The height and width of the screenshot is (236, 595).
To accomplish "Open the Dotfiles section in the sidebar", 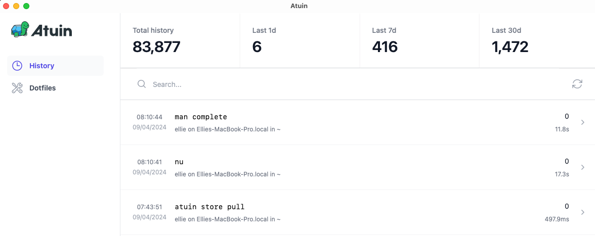I will tap(56, 88).
